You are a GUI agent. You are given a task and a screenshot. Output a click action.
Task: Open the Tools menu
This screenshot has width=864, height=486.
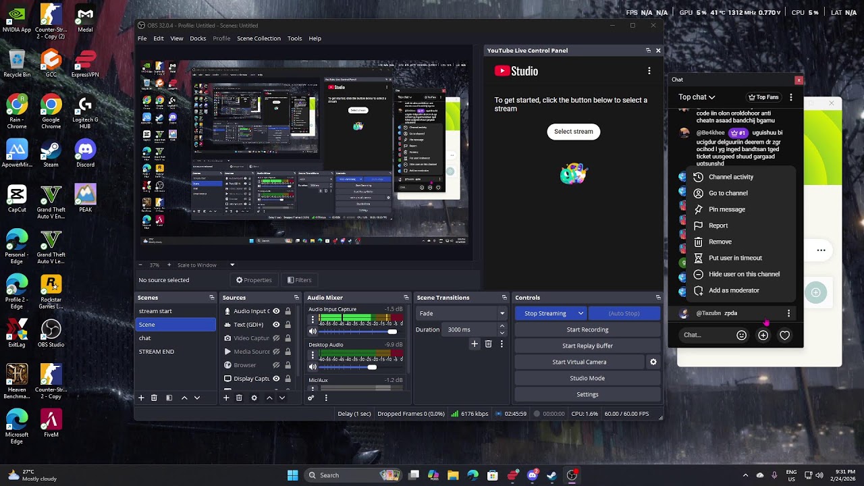(294, 38)
